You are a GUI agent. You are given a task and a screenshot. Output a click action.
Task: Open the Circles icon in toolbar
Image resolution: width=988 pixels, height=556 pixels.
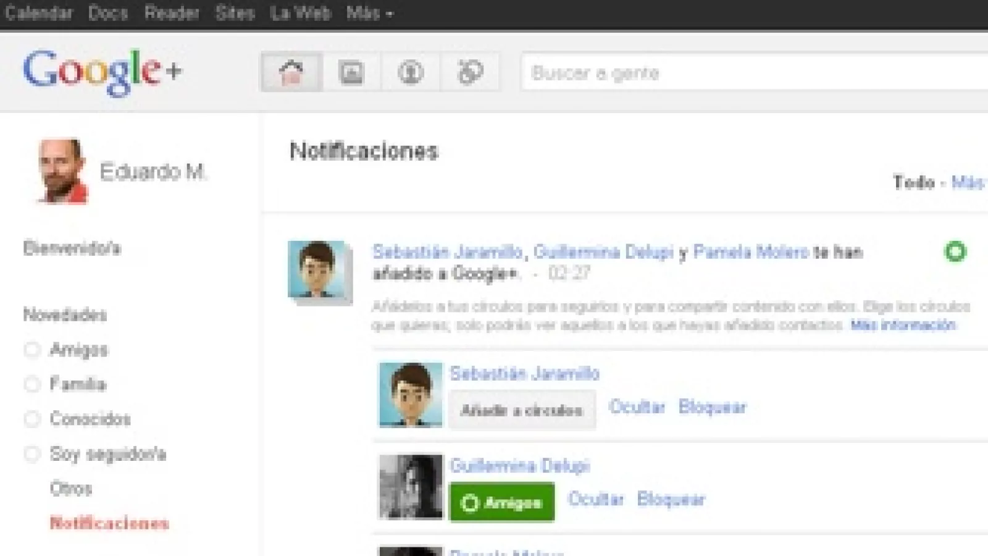470,72
